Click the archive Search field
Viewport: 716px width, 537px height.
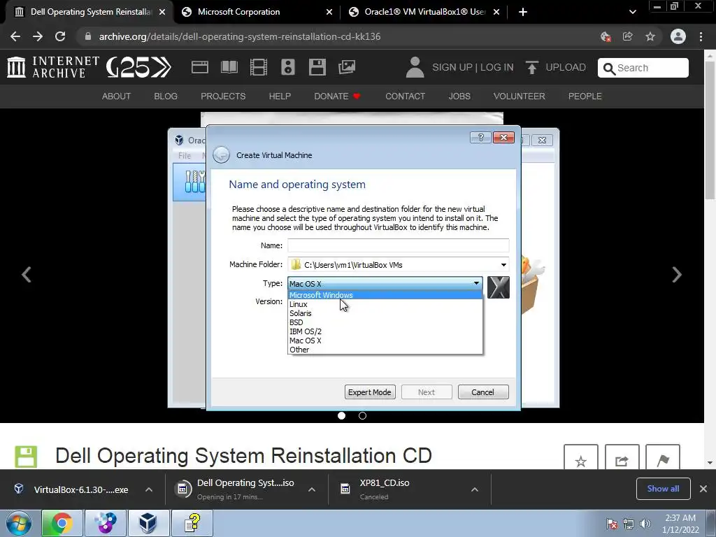pos(643,68)
